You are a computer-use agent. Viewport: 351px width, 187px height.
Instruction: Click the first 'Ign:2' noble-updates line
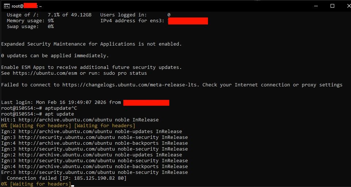92,132
